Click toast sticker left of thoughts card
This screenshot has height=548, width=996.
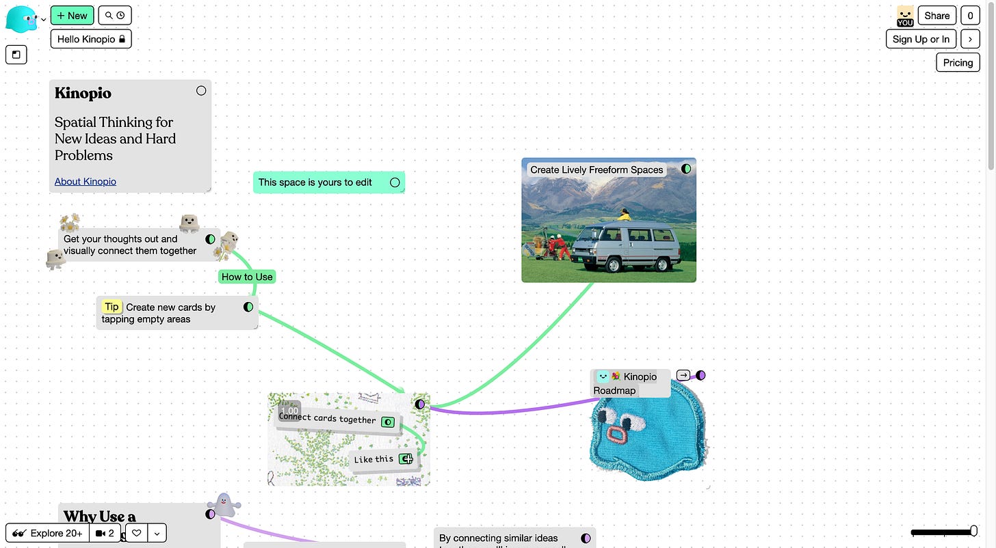click(55, 259)
